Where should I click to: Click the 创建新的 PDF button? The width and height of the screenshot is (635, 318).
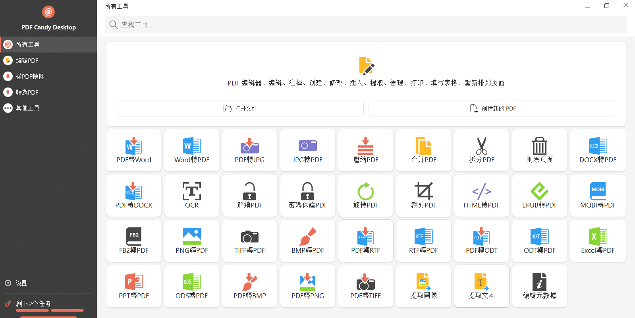click(492, 109)
